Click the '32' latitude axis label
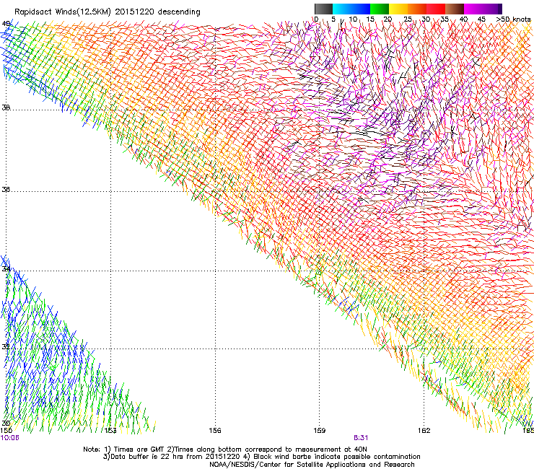534x469 pixels. click(x=6, y=347)
